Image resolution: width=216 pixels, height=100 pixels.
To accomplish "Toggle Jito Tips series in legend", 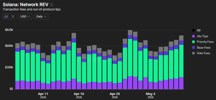I will tap(200, 36).
